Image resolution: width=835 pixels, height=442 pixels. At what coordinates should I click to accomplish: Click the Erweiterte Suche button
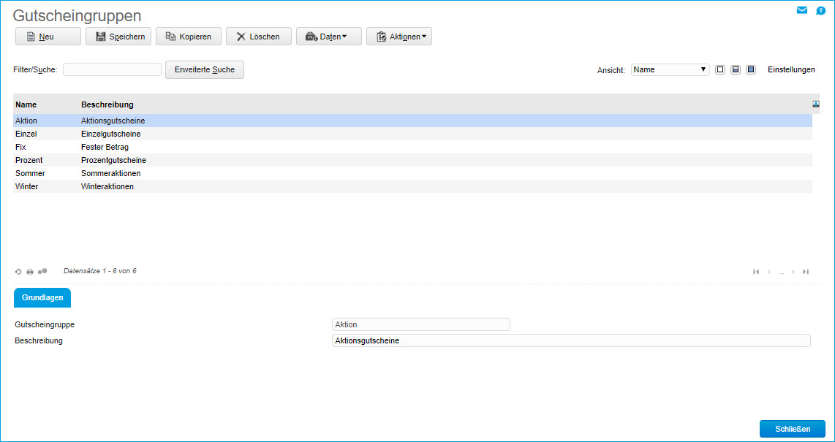click(x=205, y=69)
